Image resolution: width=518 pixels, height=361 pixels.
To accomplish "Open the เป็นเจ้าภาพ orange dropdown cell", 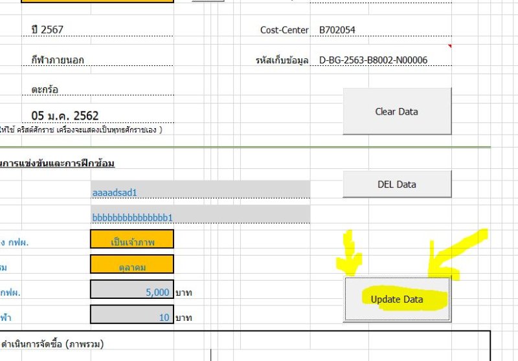I will coord(132,241).
